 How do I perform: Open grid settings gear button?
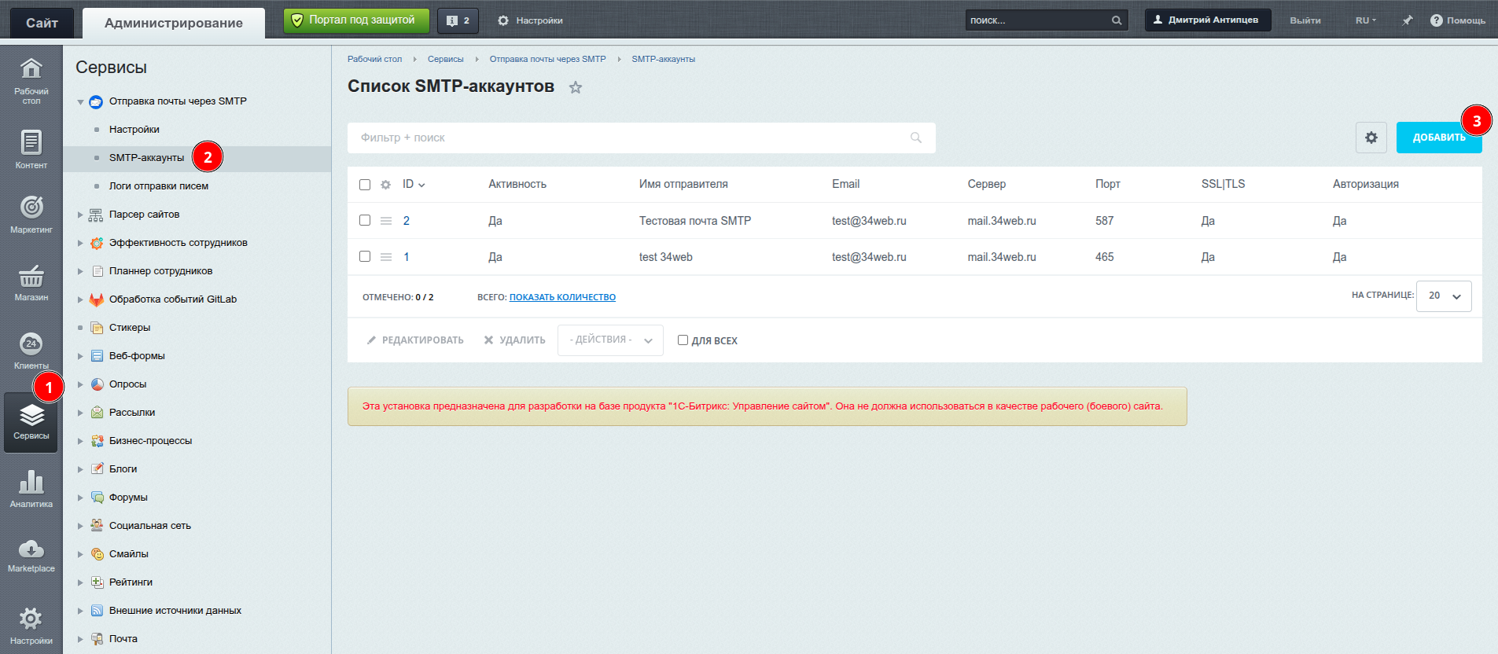(x=1371, y=138)
